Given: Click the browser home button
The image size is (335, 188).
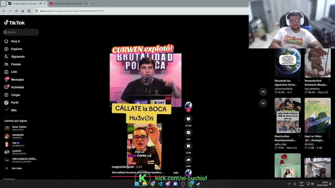Looking at the screenshot, I should [23, 11].
